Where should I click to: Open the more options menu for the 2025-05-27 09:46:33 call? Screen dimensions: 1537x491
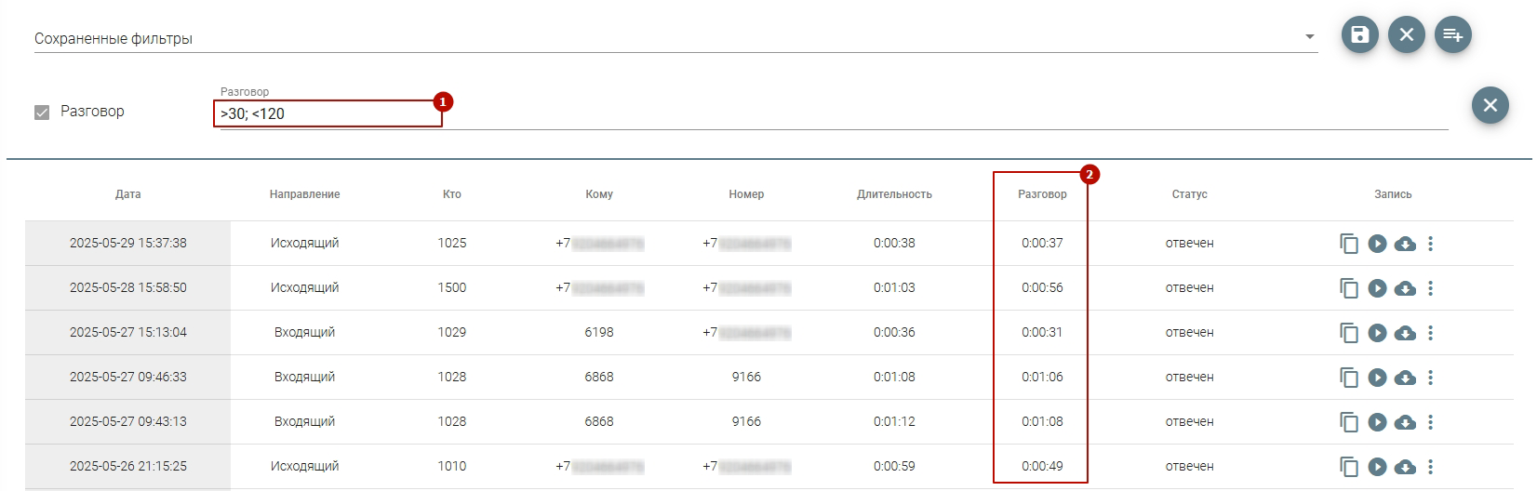pos(1431,378)
